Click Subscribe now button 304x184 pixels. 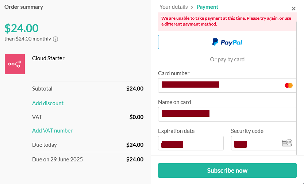(227, 170)
